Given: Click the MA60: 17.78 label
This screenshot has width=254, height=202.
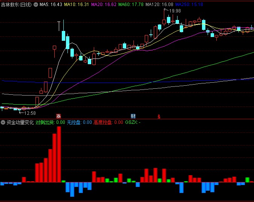Looking at the screenshot, I should 131,5.
